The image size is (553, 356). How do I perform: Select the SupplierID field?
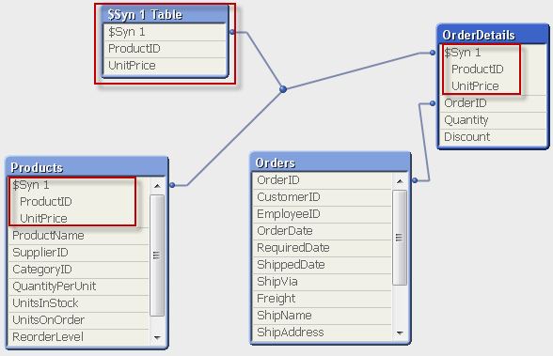tap(79, 253)
